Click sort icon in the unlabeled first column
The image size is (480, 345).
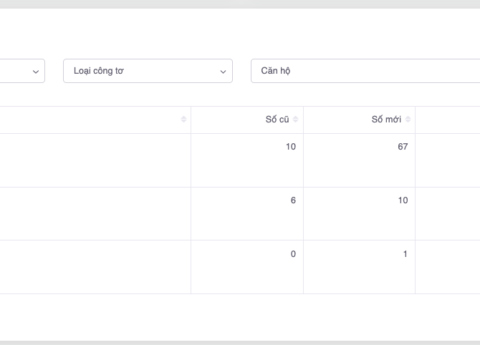click(x=184, y=120)
